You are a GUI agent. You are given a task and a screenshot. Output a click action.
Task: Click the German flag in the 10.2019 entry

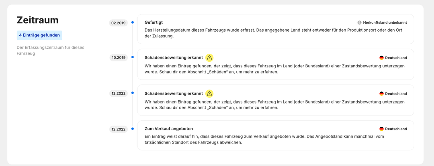pos(381,58)
